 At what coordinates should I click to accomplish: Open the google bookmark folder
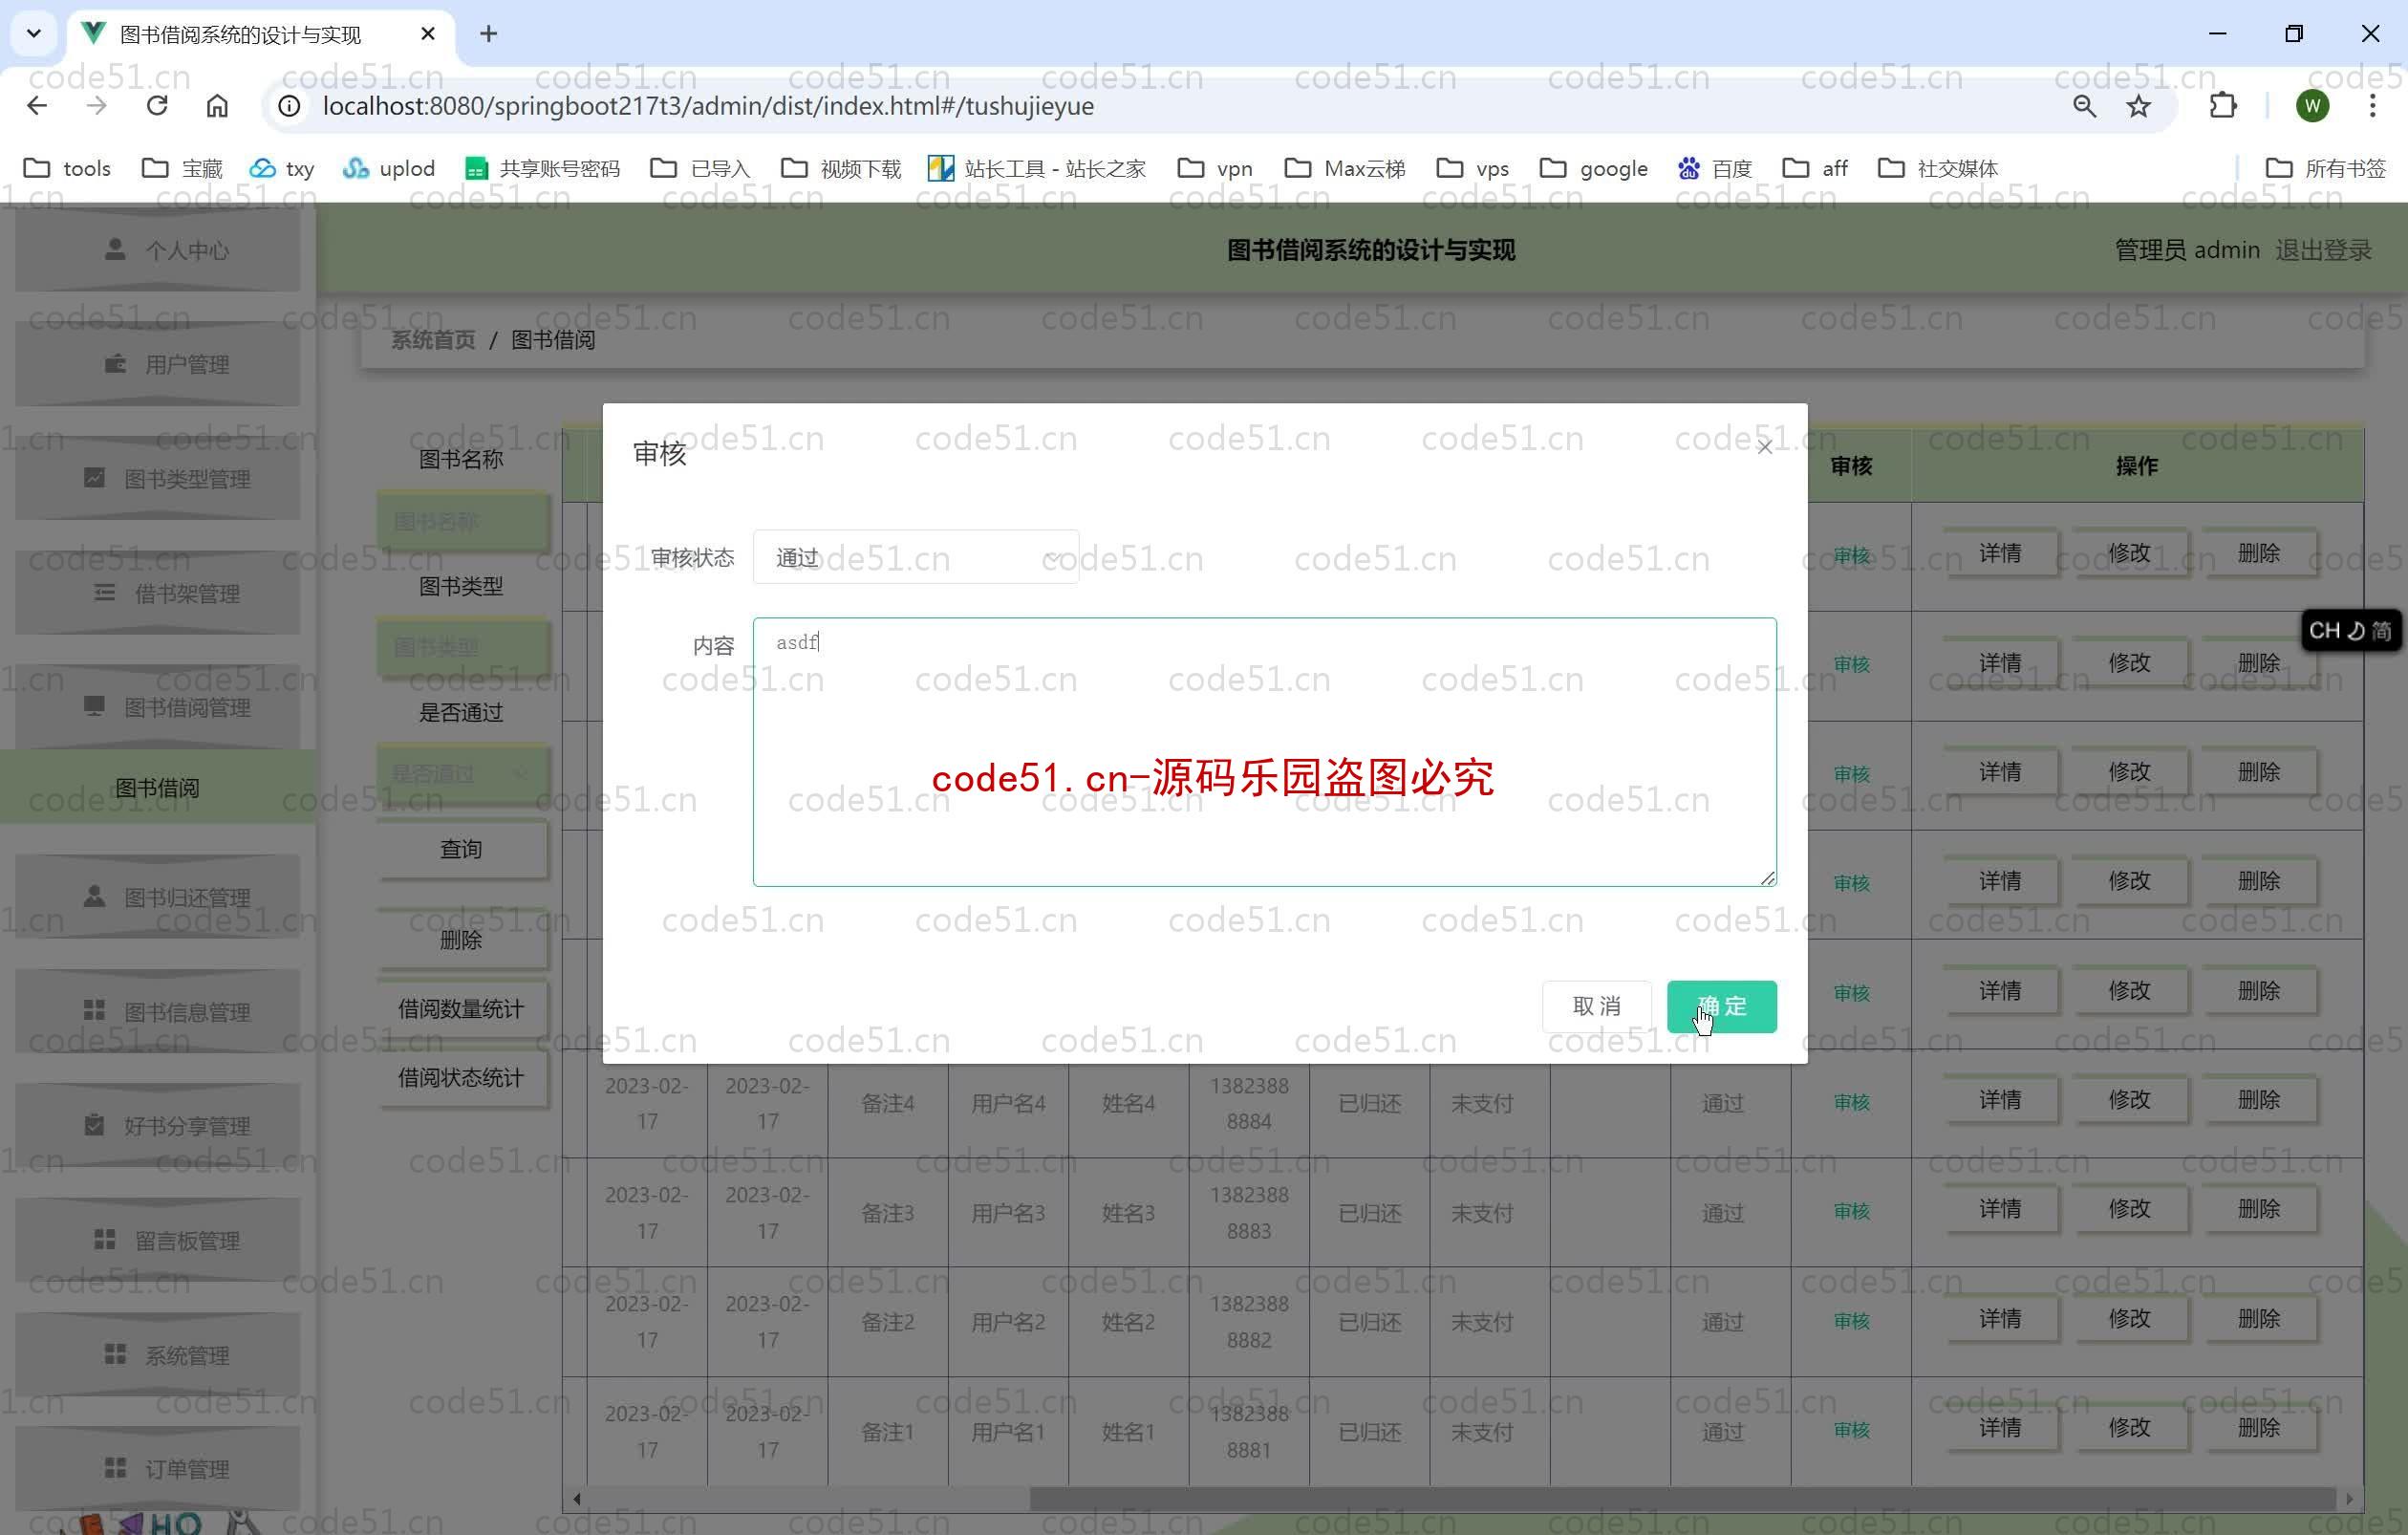click(x=1594, y=168)
